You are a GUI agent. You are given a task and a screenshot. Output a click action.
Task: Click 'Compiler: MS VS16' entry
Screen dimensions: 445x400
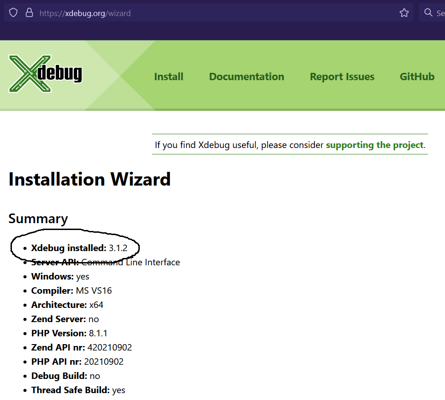tap(71, 290)
